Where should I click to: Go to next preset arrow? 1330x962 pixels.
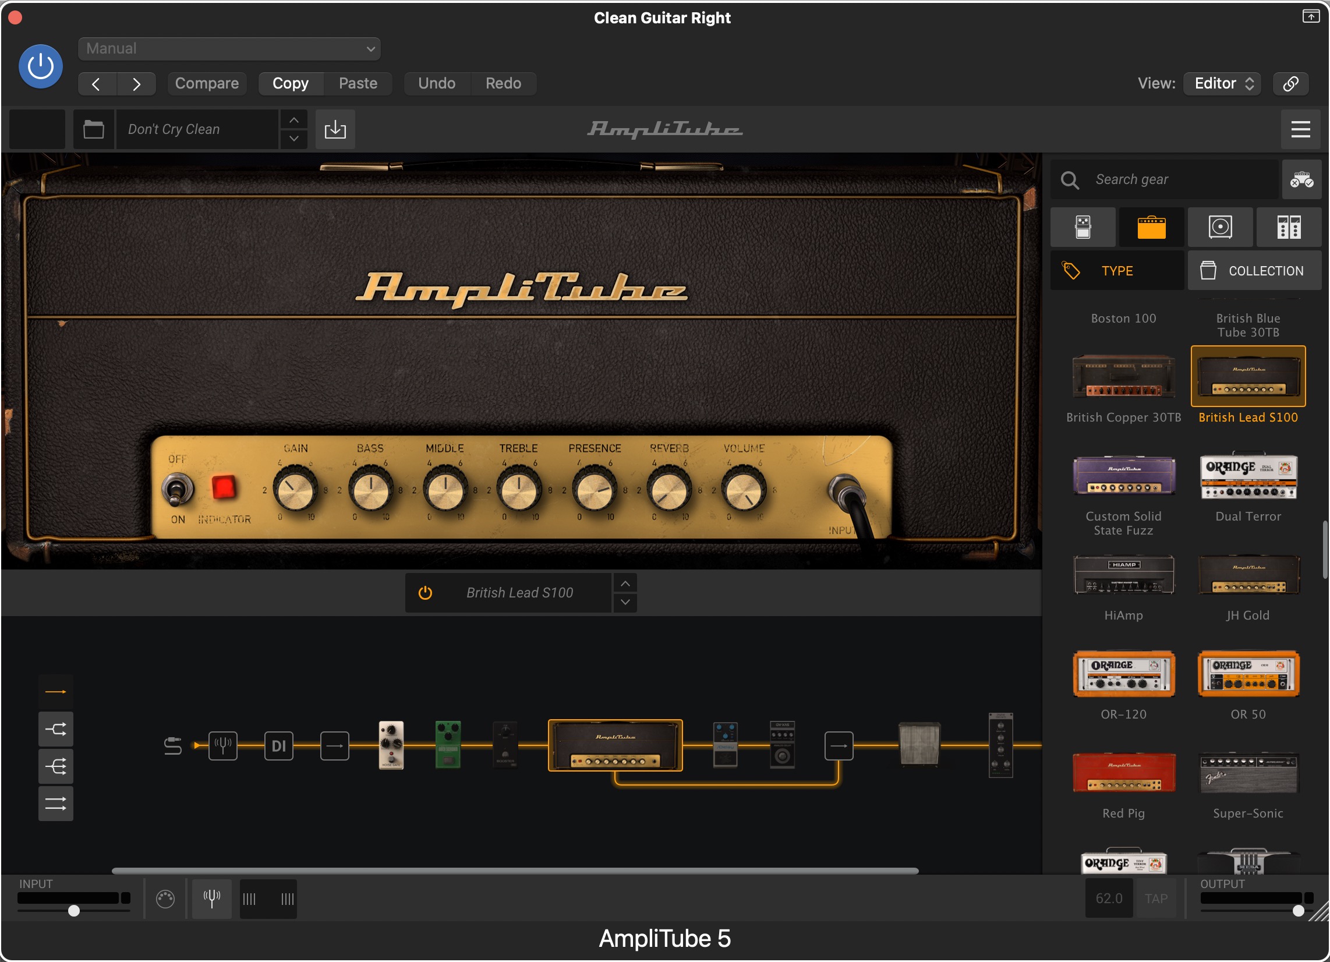[x=136, y=84]
